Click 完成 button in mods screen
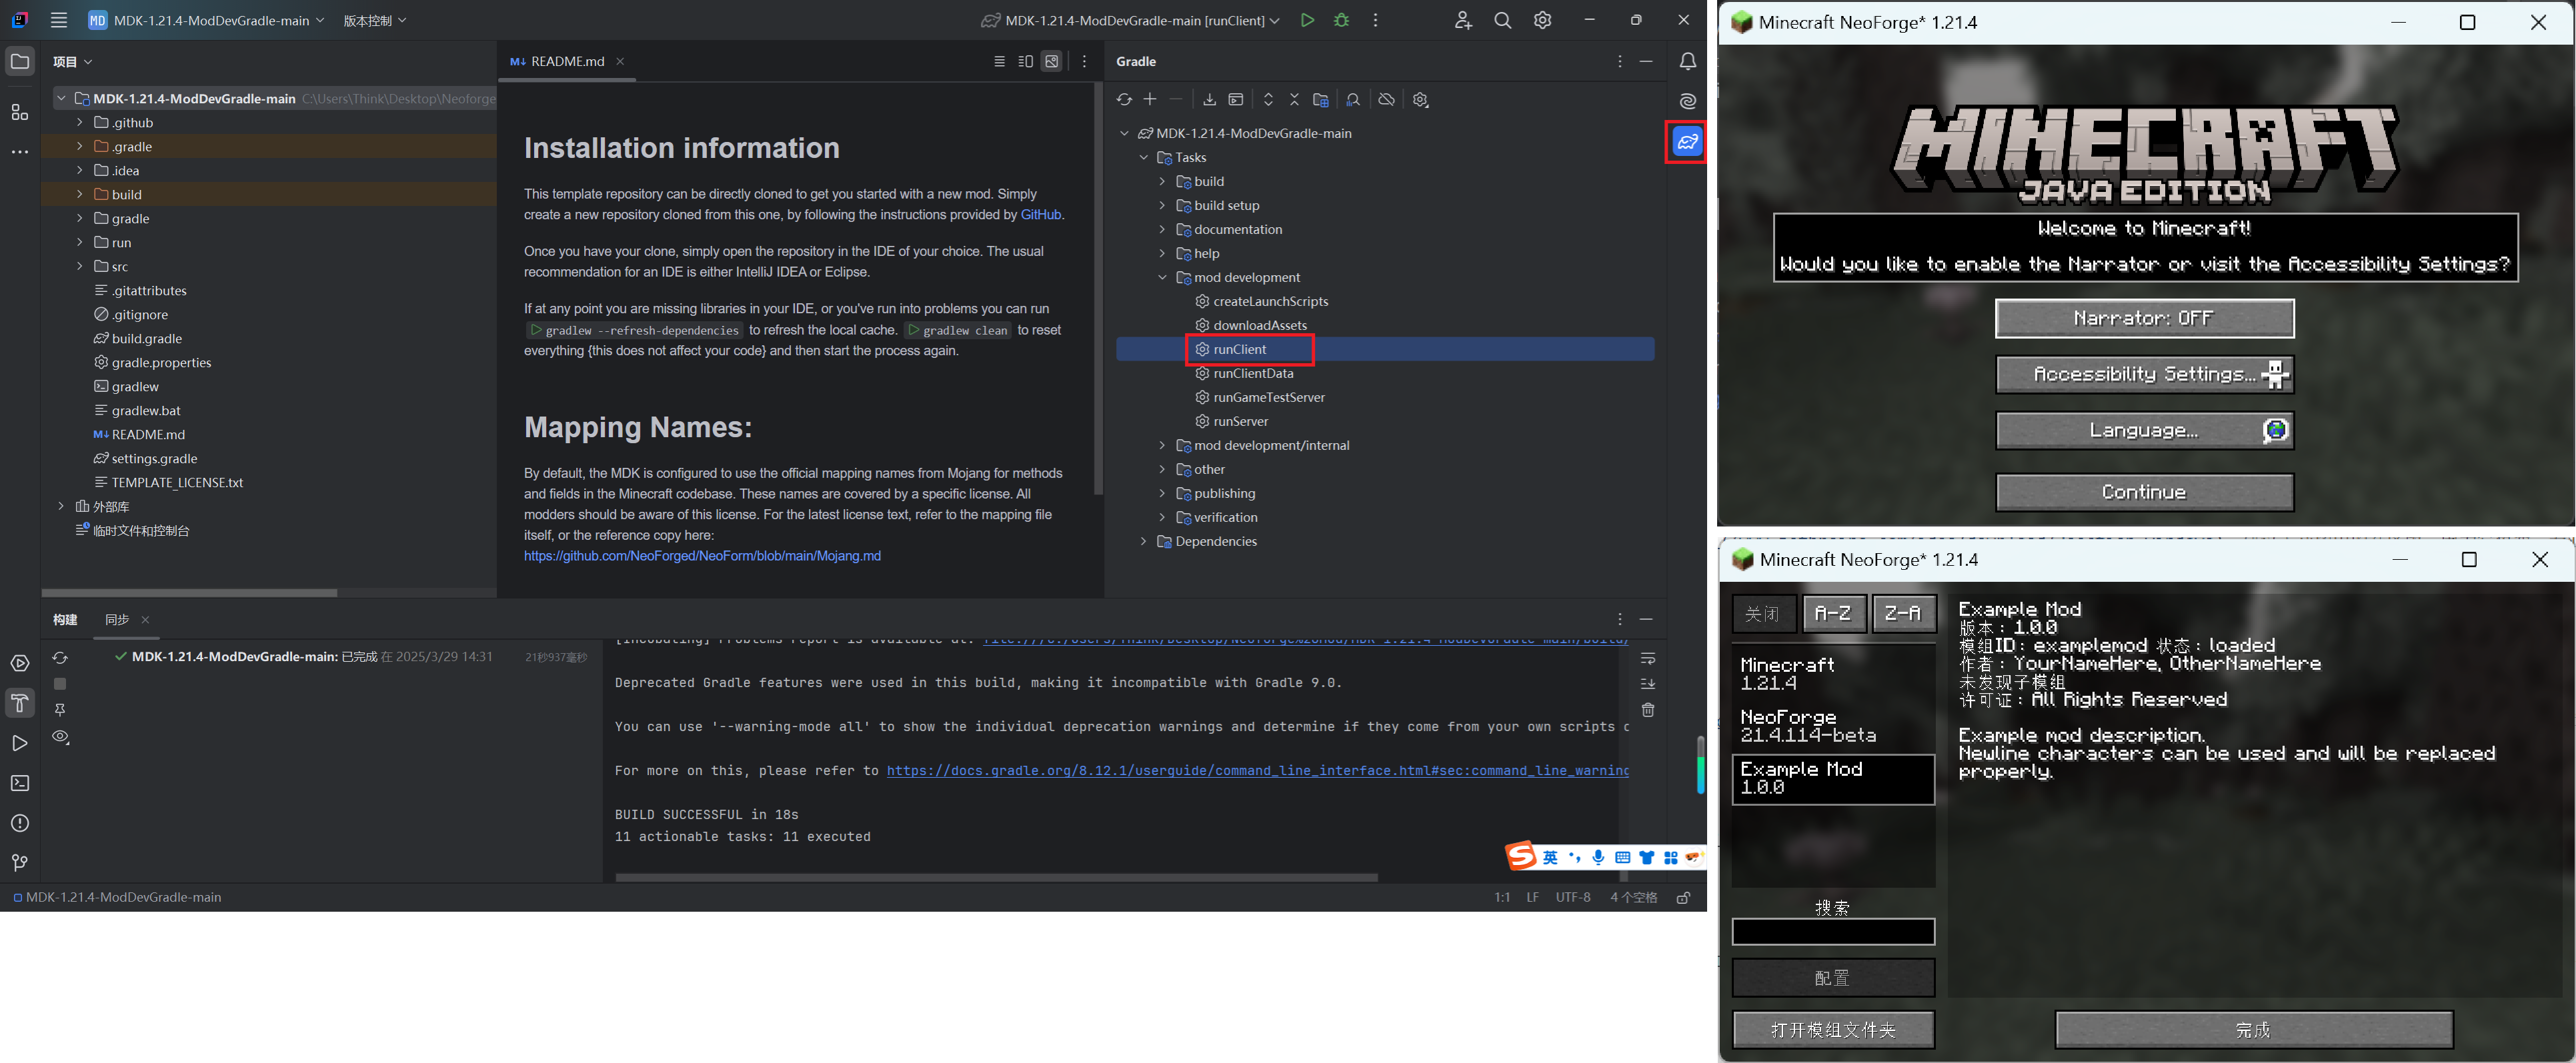Screen dimensions: 2576x1063 (2254, 1029)
